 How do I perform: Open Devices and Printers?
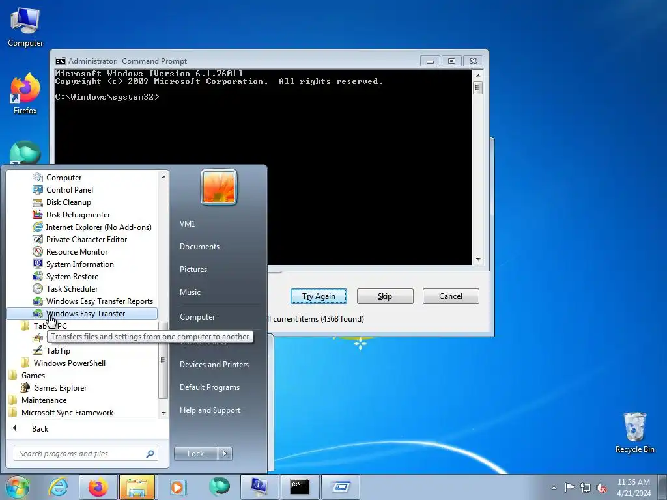pyautogui.click(x=214, y=365)
